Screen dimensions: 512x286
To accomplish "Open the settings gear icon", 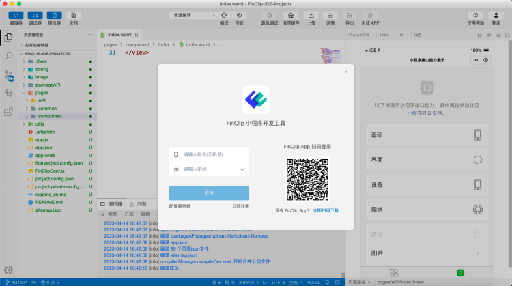I will (x=8, y=270).
